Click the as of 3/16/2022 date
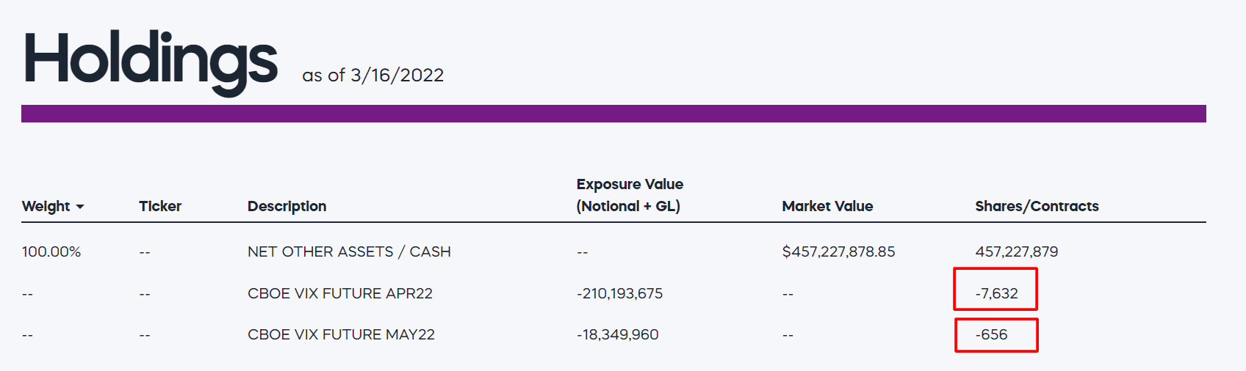This screenshot has height=371, width=1246. (373, 76)
